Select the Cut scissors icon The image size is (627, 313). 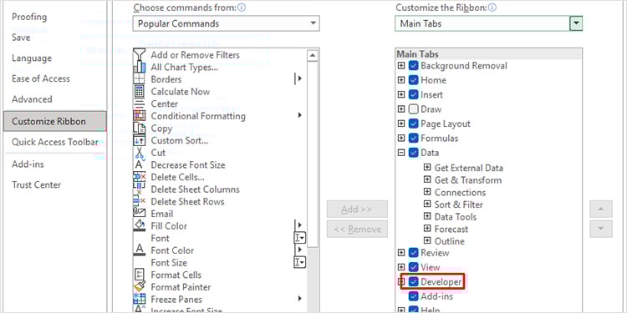139,153
